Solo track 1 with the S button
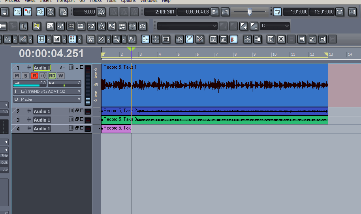 [x=26, y=75]
